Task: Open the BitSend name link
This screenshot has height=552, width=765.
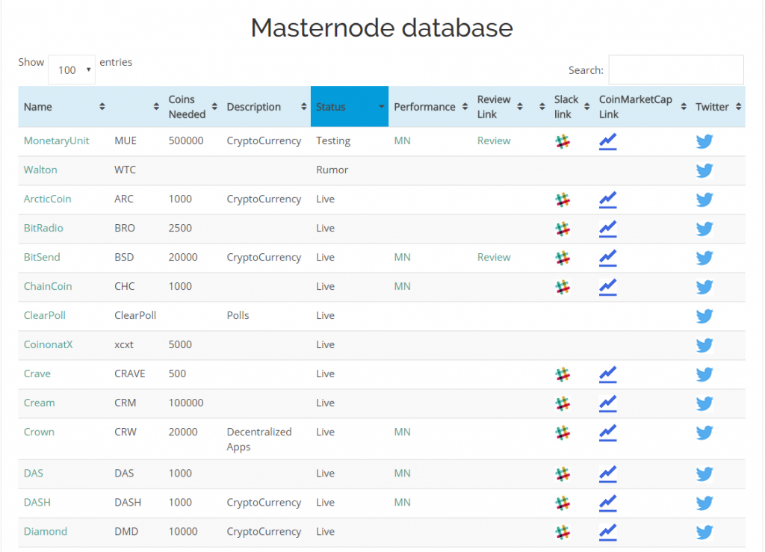Action: point(42,257)
